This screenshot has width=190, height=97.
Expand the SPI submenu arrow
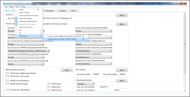[41, 30]
